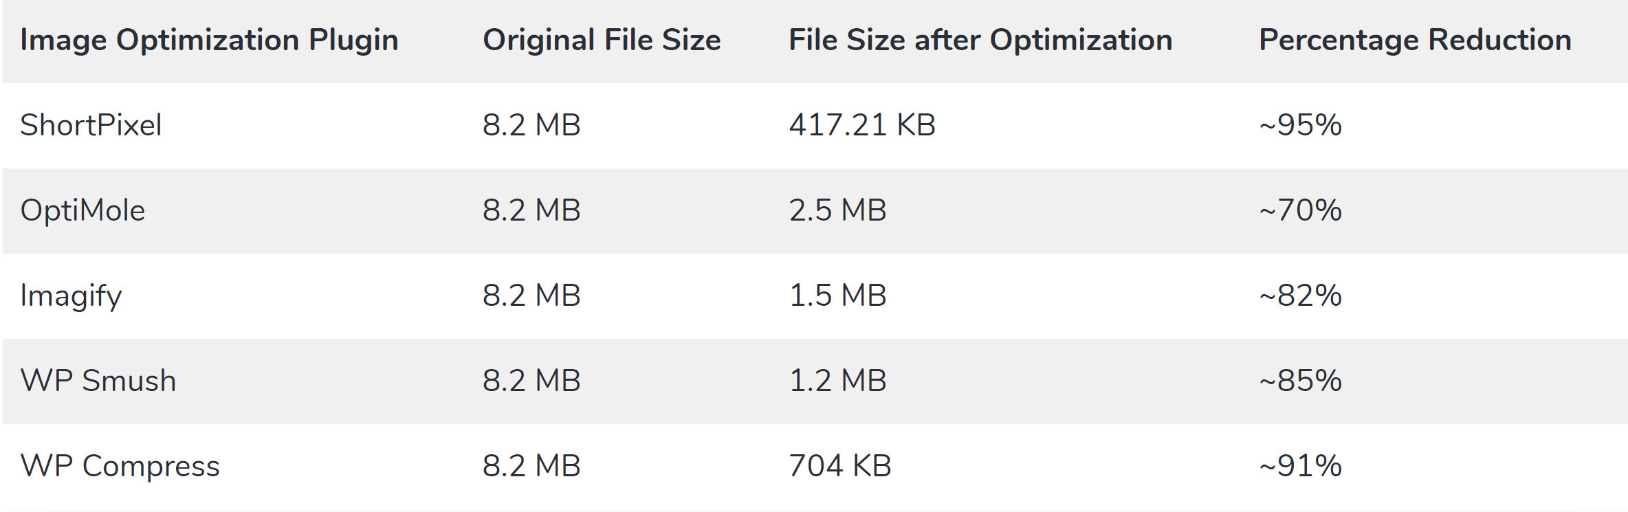Click the 1.2 MB optimized size cell
This screenshot has height=512, width=1628.
pyautogui.click(x=837, y=381)
